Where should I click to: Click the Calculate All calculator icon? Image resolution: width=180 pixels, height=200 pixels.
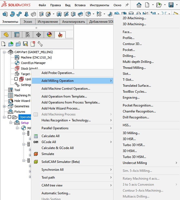coord(36,136)
